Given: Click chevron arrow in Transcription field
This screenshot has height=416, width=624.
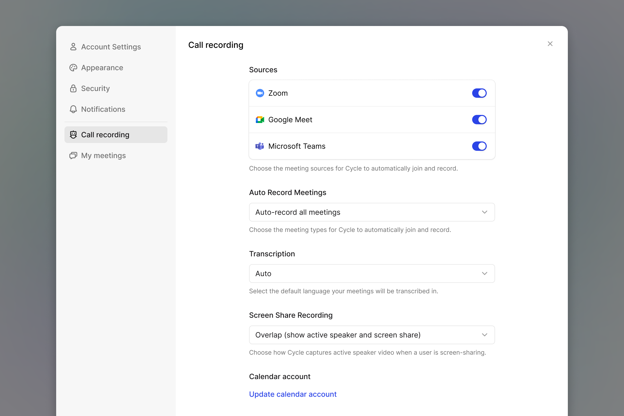Looking at the screenshot, I should pyautogui.click(x=484, y=274).
